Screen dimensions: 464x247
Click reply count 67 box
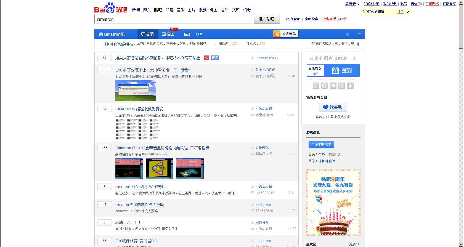[x=105, y=58]
